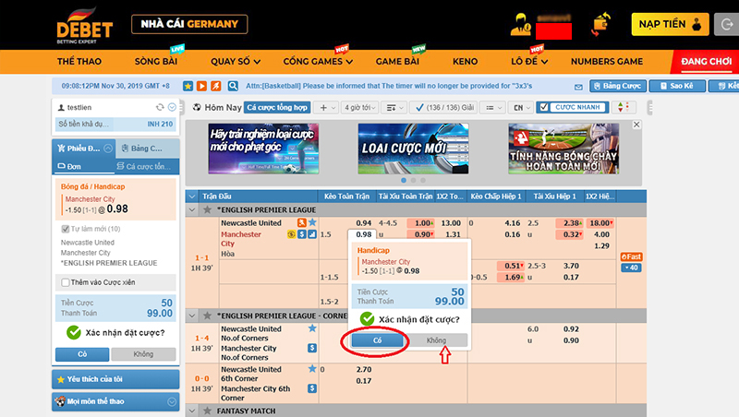Click the circled chevron next to testlien
Viewport: 739px width, 417px height.
(172, 107)
